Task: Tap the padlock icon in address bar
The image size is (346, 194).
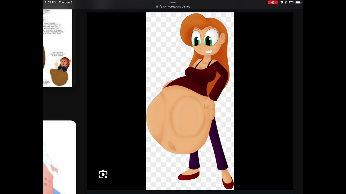Action: tap(157, 6)
